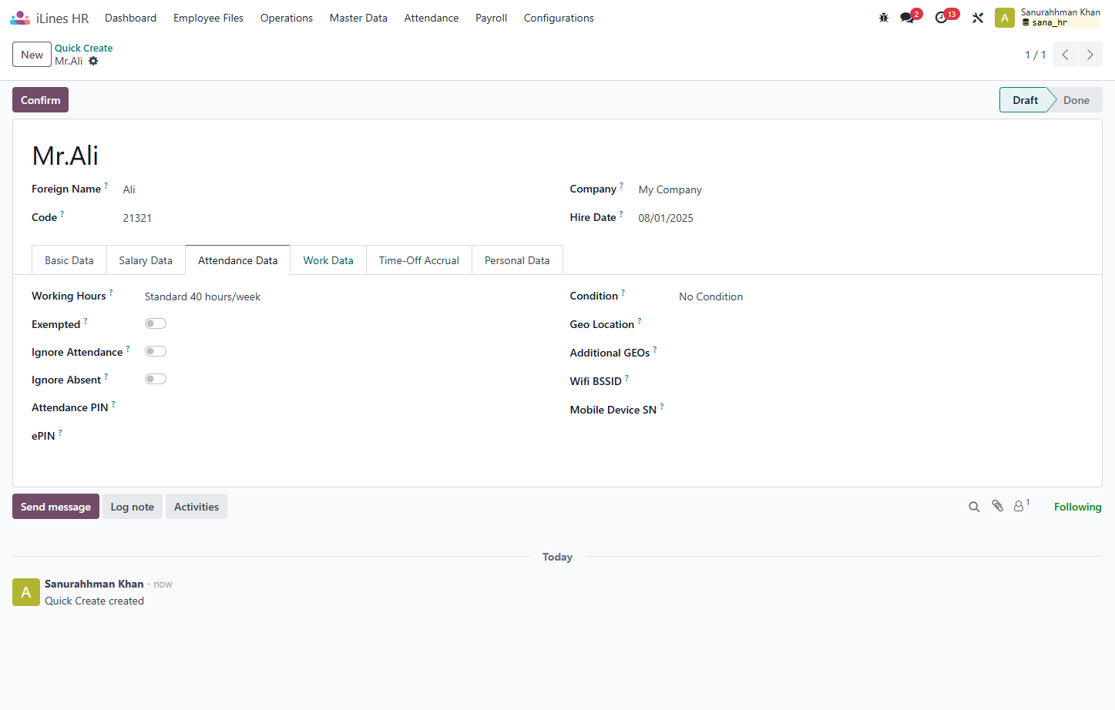Open the Payroll menu

[x=491, y=18]
